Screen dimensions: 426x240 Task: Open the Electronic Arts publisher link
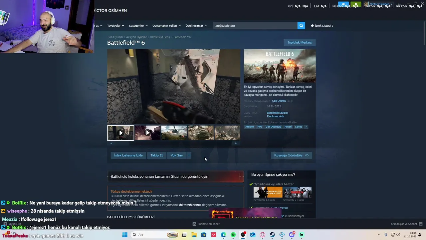tap(276, 116)
